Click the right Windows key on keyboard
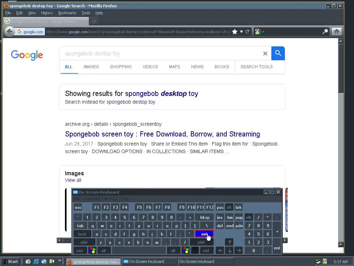 tap(186, 250)
